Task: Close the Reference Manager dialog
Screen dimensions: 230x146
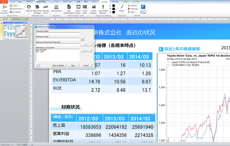Action: click(91, 26)
